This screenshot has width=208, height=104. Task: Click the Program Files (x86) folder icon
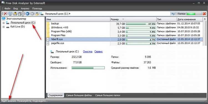coord(48,31)
